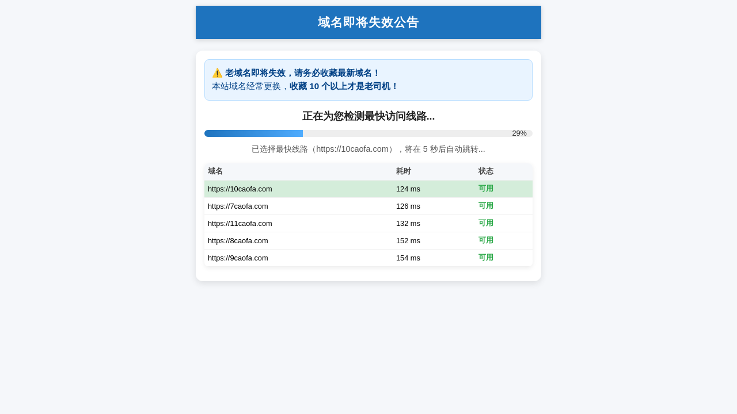The image size is (737, 414).
Task: Click the 154 ms latency value
Action: point(408,258)
